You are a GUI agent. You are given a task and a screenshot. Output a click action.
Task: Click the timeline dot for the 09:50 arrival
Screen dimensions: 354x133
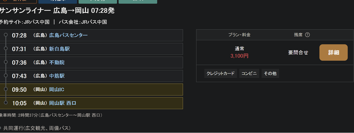[6, 90]
